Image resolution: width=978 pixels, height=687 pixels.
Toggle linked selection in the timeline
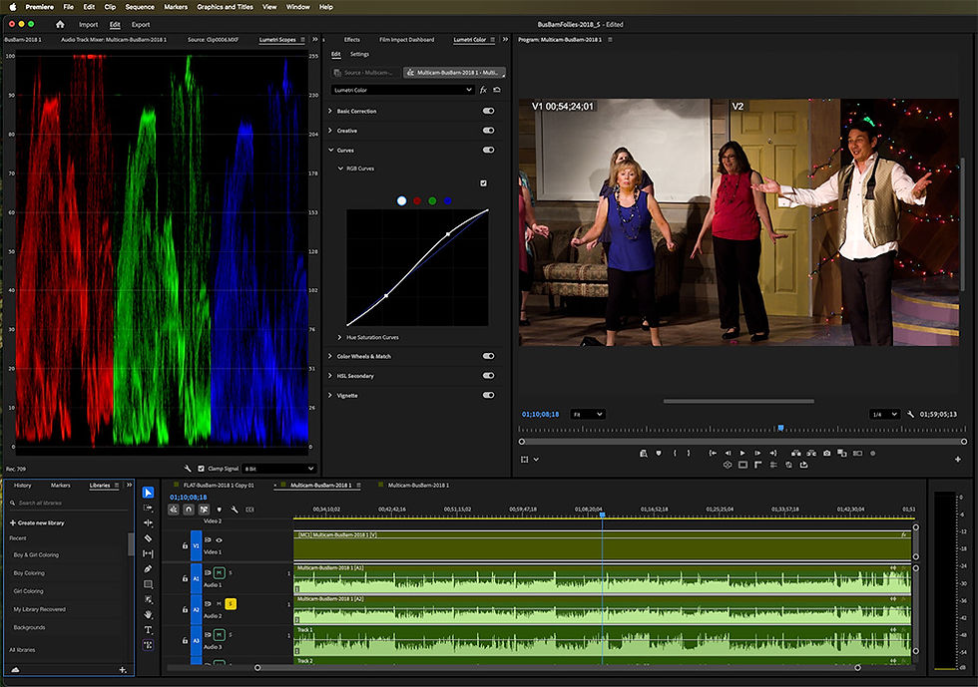[204, 510]
